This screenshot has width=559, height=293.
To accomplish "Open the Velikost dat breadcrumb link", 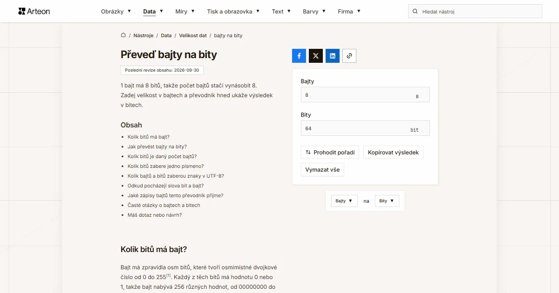I will (x=193, y=35).
